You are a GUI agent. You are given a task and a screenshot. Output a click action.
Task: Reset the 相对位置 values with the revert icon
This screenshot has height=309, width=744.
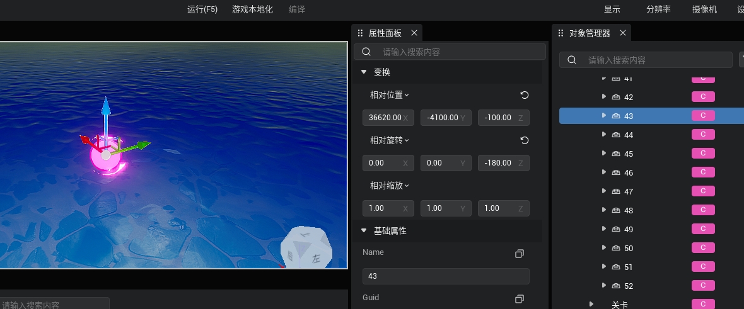pos(525,95)
